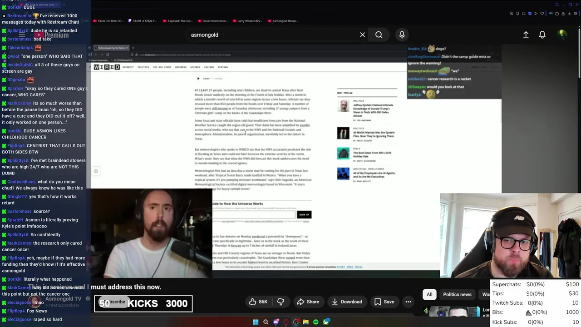Select the All filter chip

(429, 294)
